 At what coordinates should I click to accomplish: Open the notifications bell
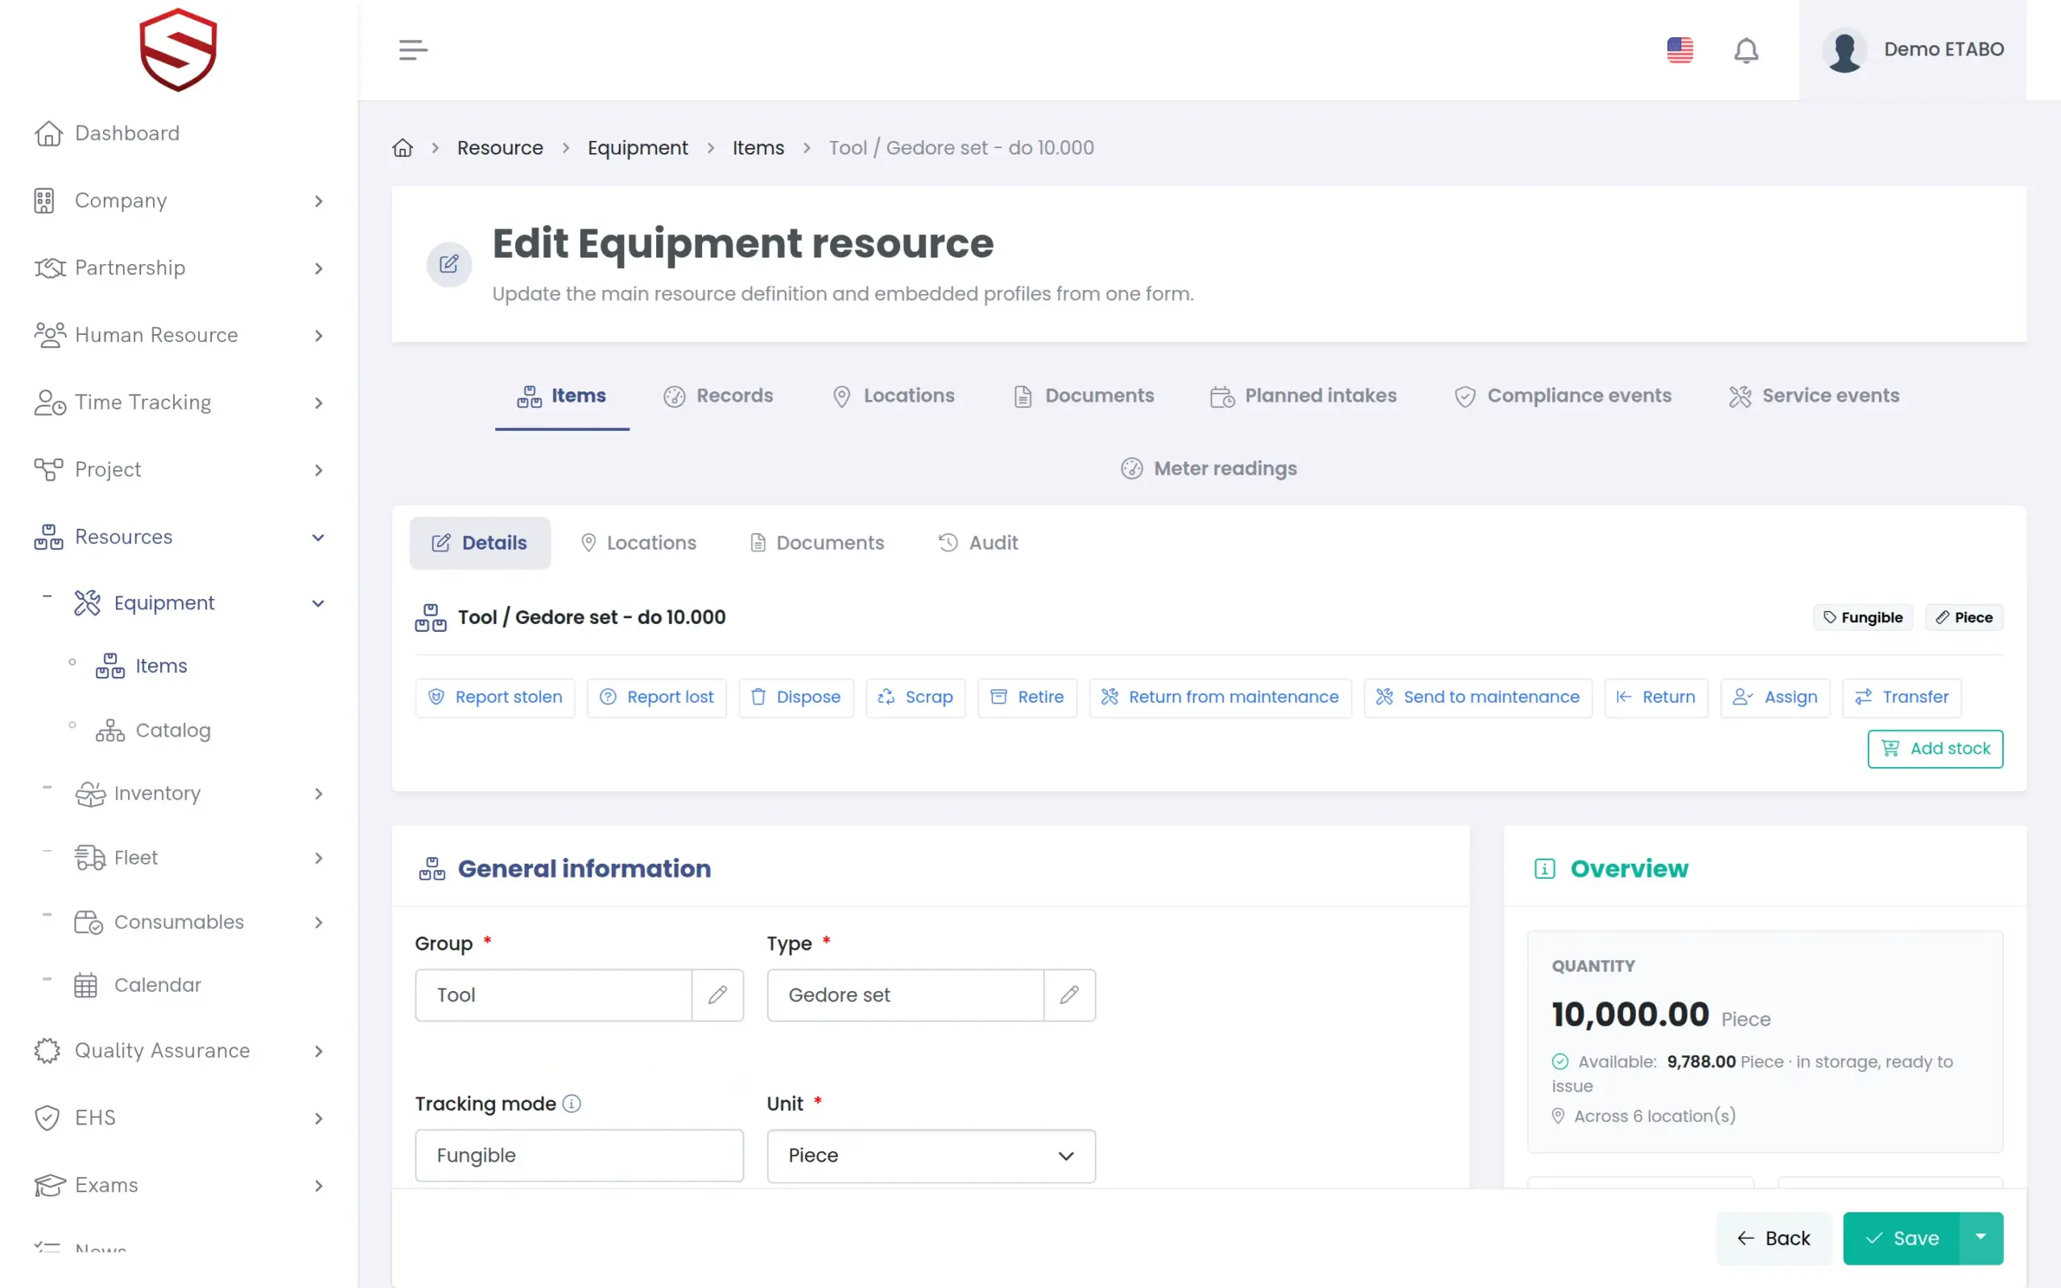pos(1746,50)
